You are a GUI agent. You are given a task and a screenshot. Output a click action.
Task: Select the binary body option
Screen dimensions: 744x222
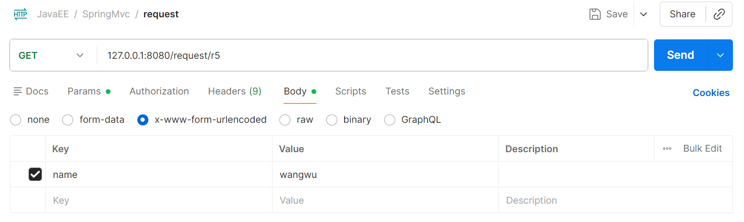point(331,120)
